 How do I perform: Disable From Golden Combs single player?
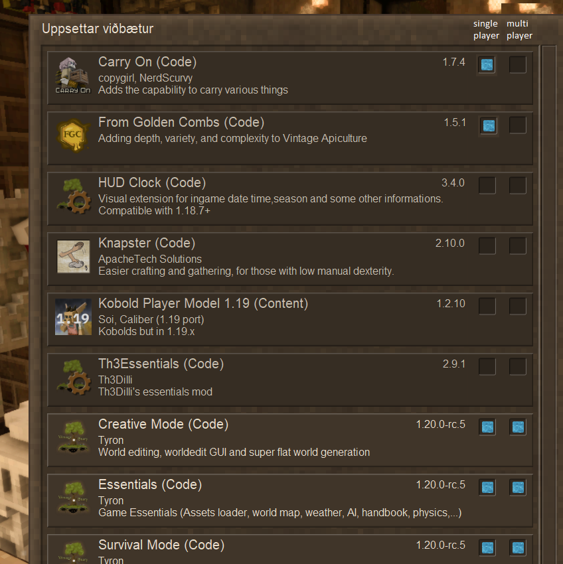tap(489, 125)
